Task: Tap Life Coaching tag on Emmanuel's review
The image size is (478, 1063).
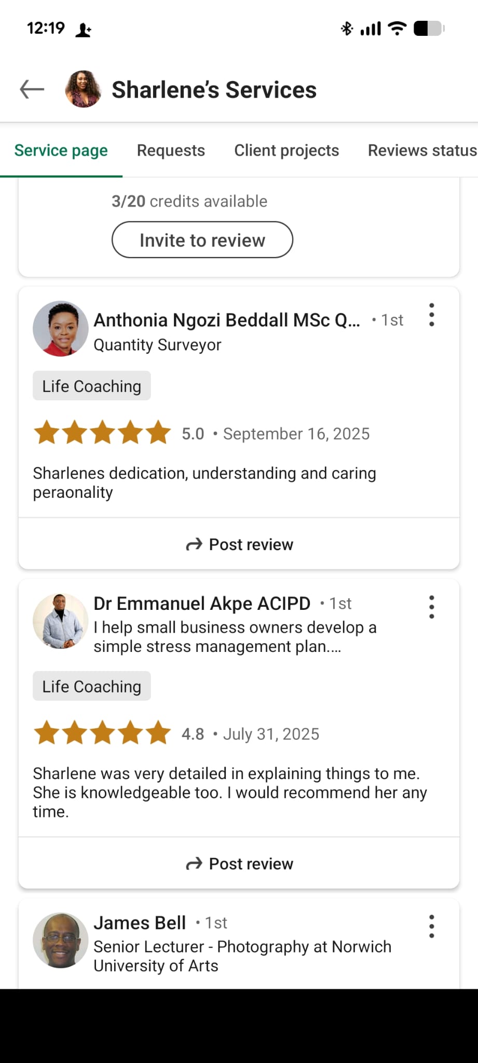Action: click(x=92, y=686)
